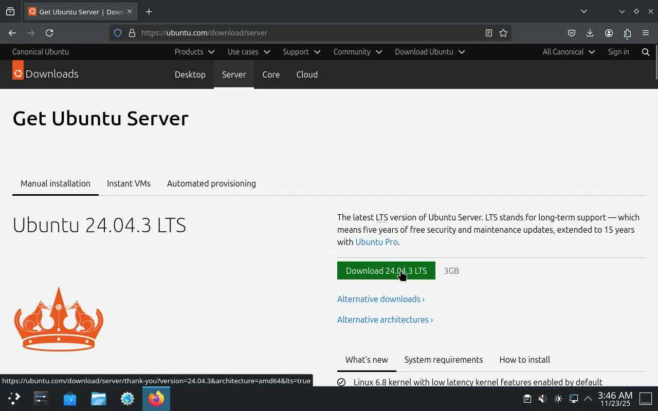The height and width of the screenshot is (411, 658).
Task: Open the Cloud downloads section
Action: (307, 74)
